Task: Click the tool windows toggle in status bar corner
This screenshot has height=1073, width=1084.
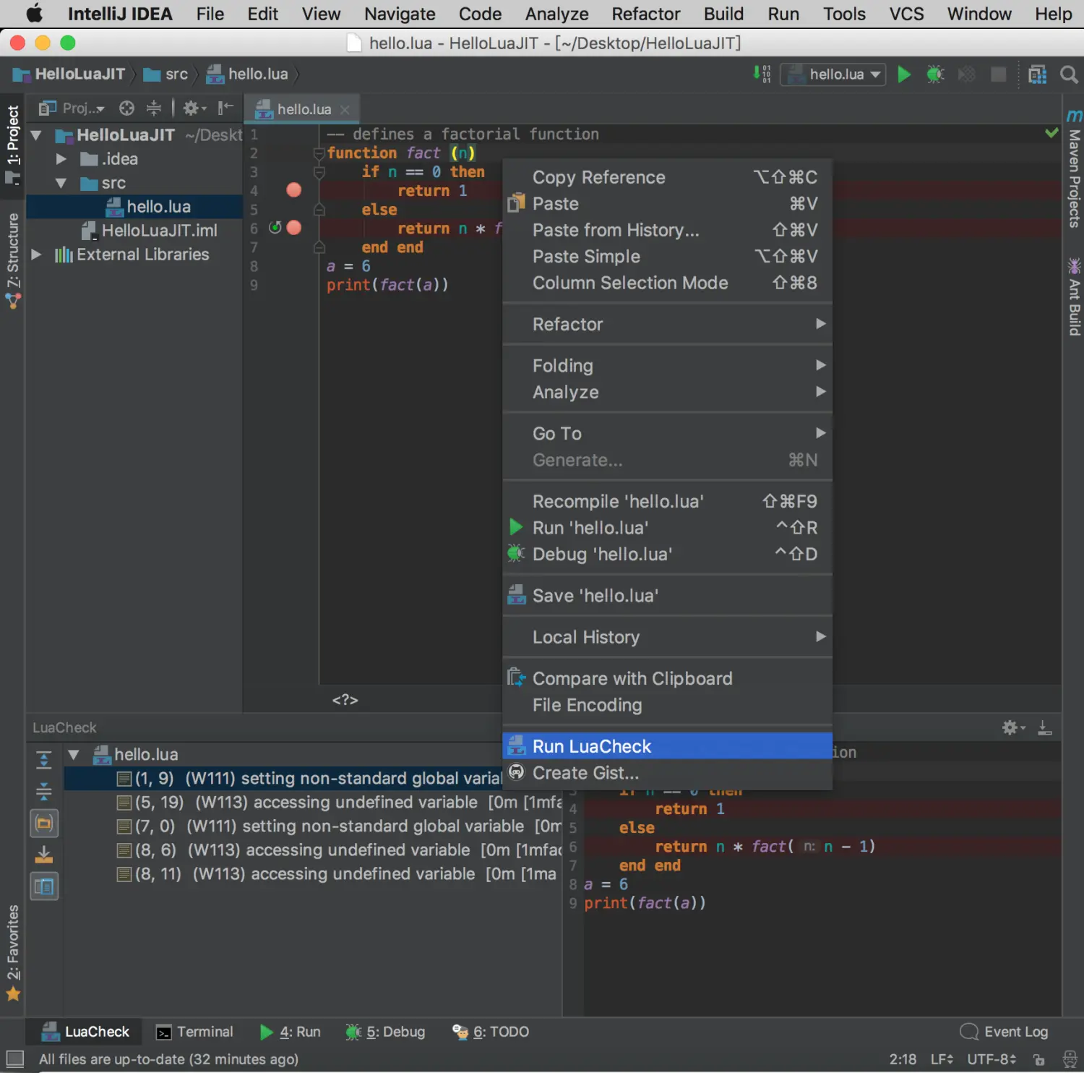Action: tap(14, 1059)
